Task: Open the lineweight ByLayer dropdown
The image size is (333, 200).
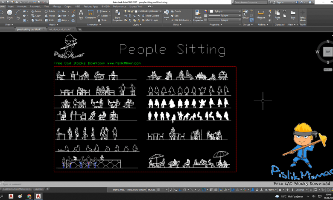Action: point(225,16)
